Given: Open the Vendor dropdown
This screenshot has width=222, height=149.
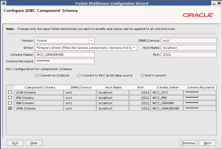Looking at the screenshot, I should (x=92, y=40).
